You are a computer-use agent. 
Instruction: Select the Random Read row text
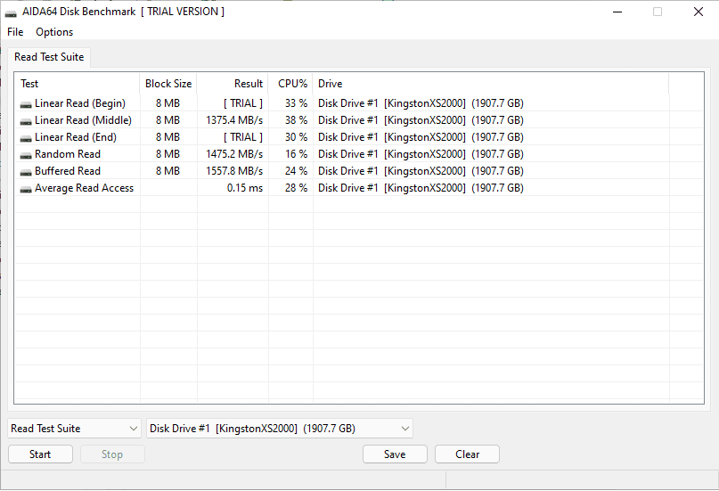(x=68, y=154)
